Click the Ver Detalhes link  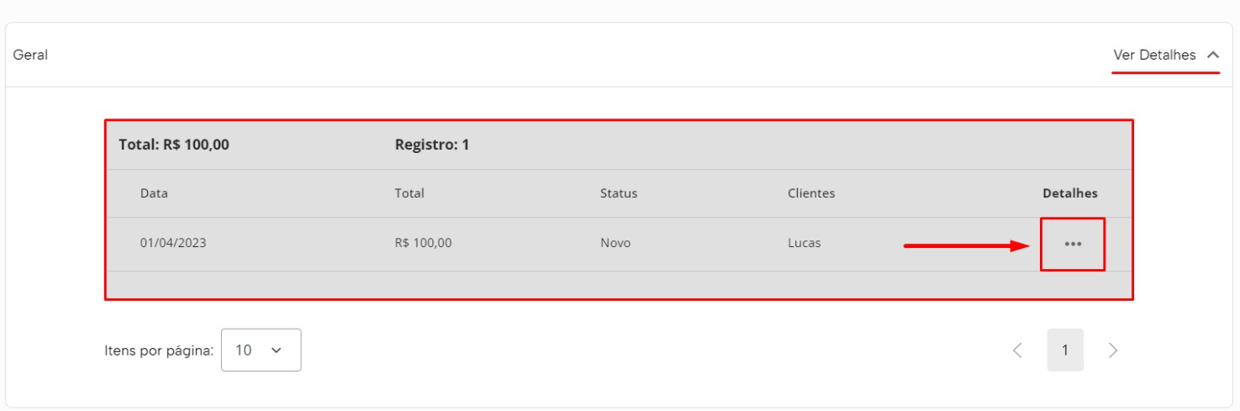(x=1154, y=55)
